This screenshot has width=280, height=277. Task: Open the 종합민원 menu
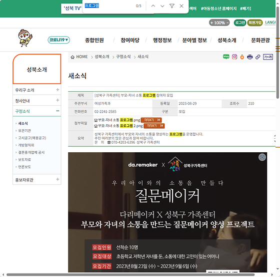[94, 40]
